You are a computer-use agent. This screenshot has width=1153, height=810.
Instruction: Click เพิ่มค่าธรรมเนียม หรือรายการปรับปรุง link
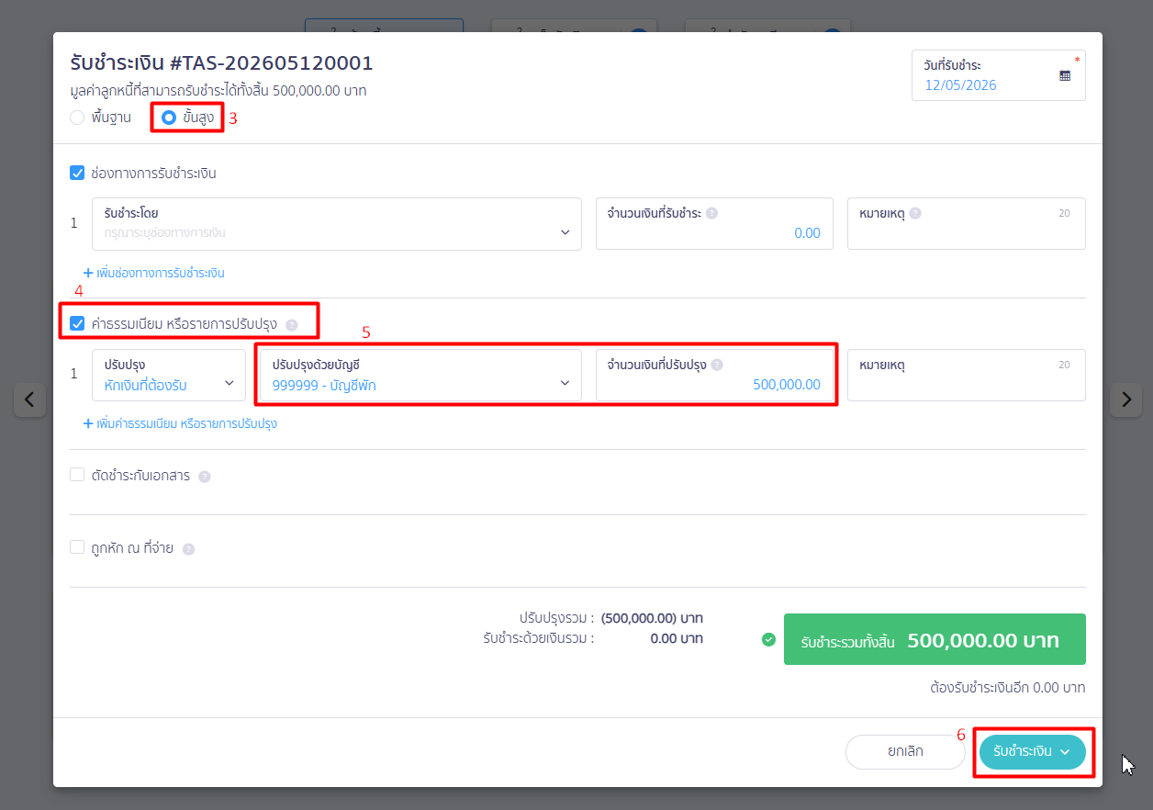click(x=180, y=423)
